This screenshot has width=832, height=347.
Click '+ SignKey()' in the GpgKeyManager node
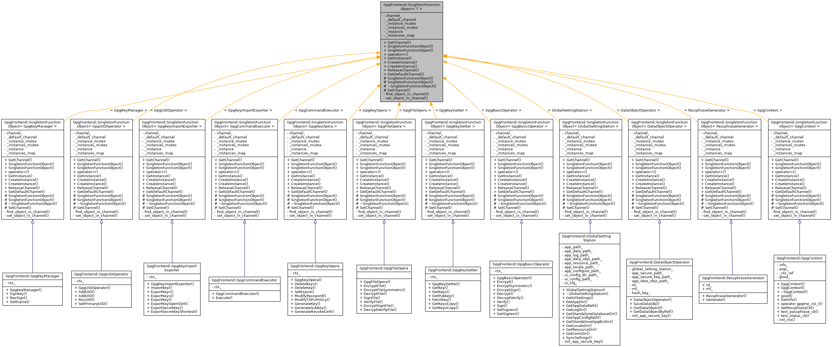tap(17, 294)
